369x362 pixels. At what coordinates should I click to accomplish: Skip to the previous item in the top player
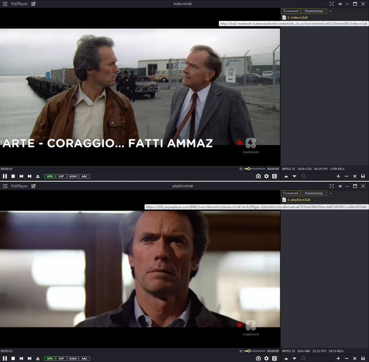pyautogui.click(x=21, y=176)
